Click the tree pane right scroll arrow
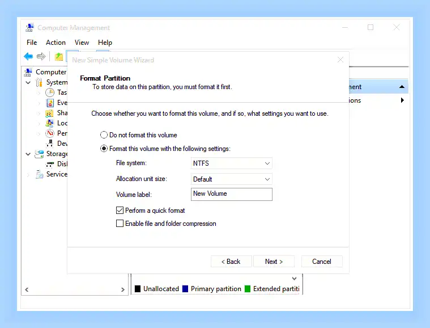 pos(123,289)
